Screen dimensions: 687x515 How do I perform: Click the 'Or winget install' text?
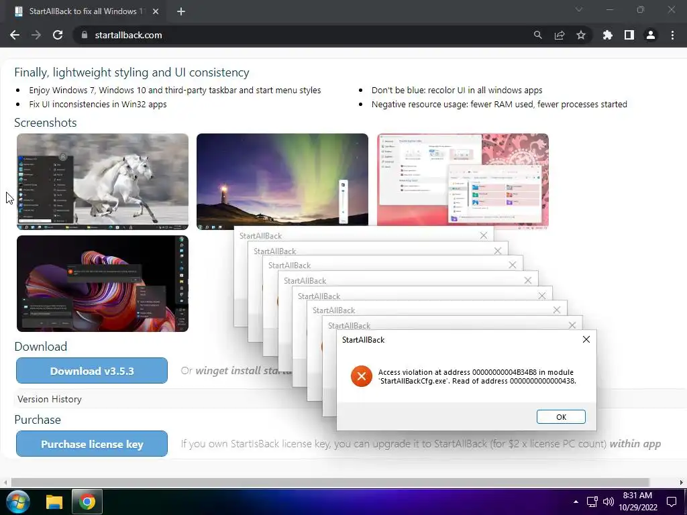click(237, 371)
